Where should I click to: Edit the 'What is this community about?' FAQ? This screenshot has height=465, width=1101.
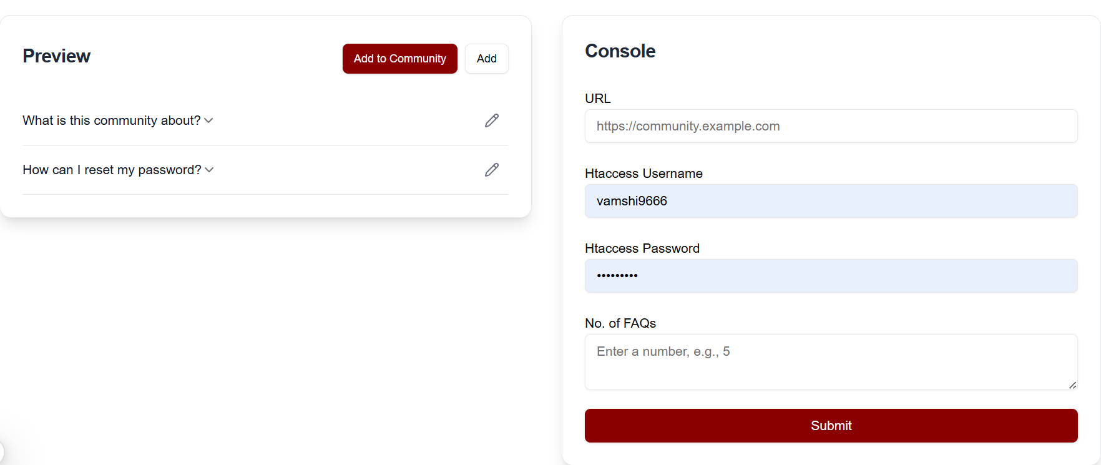[492, 120]
